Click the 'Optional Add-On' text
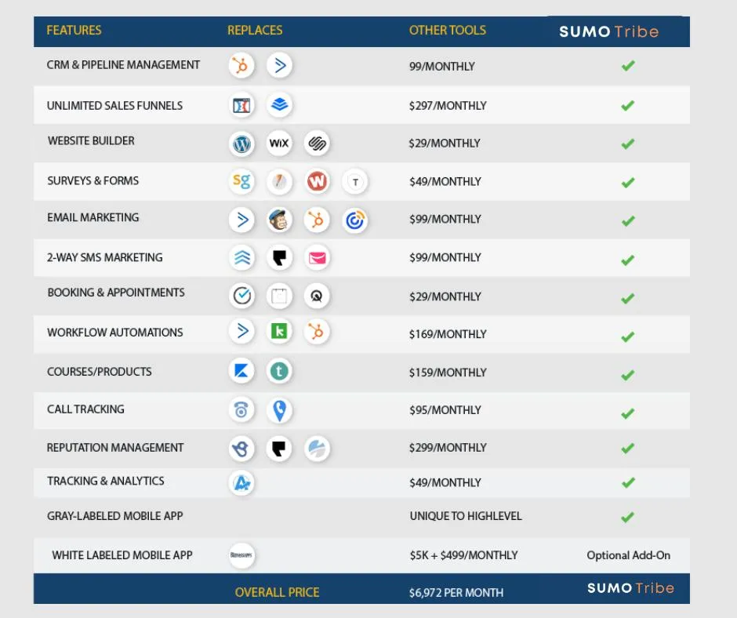Screen dimensions: 737x618 click(629, 555)
